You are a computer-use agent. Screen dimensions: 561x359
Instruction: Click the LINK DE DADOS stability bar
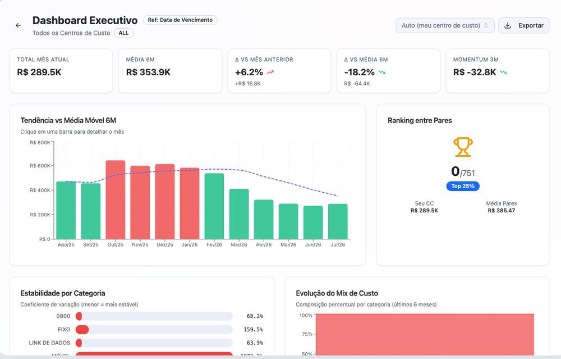pos(154,343)
